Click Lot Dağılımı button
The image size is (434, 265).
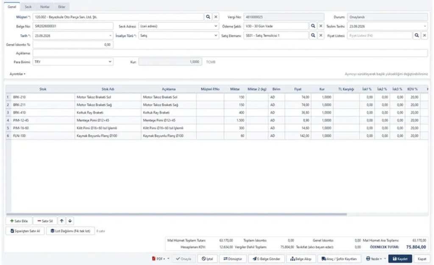point(70,231)
